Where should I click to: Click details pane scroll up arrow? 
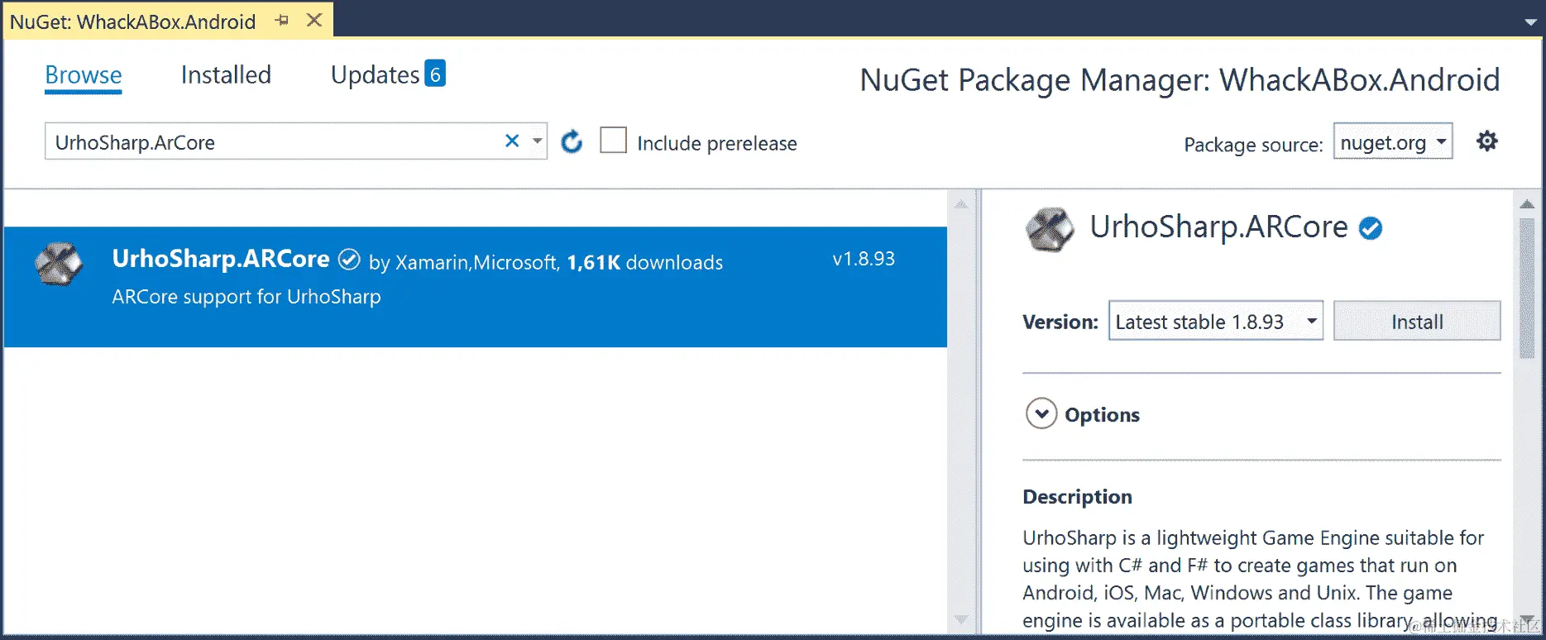pos(1527,203)
